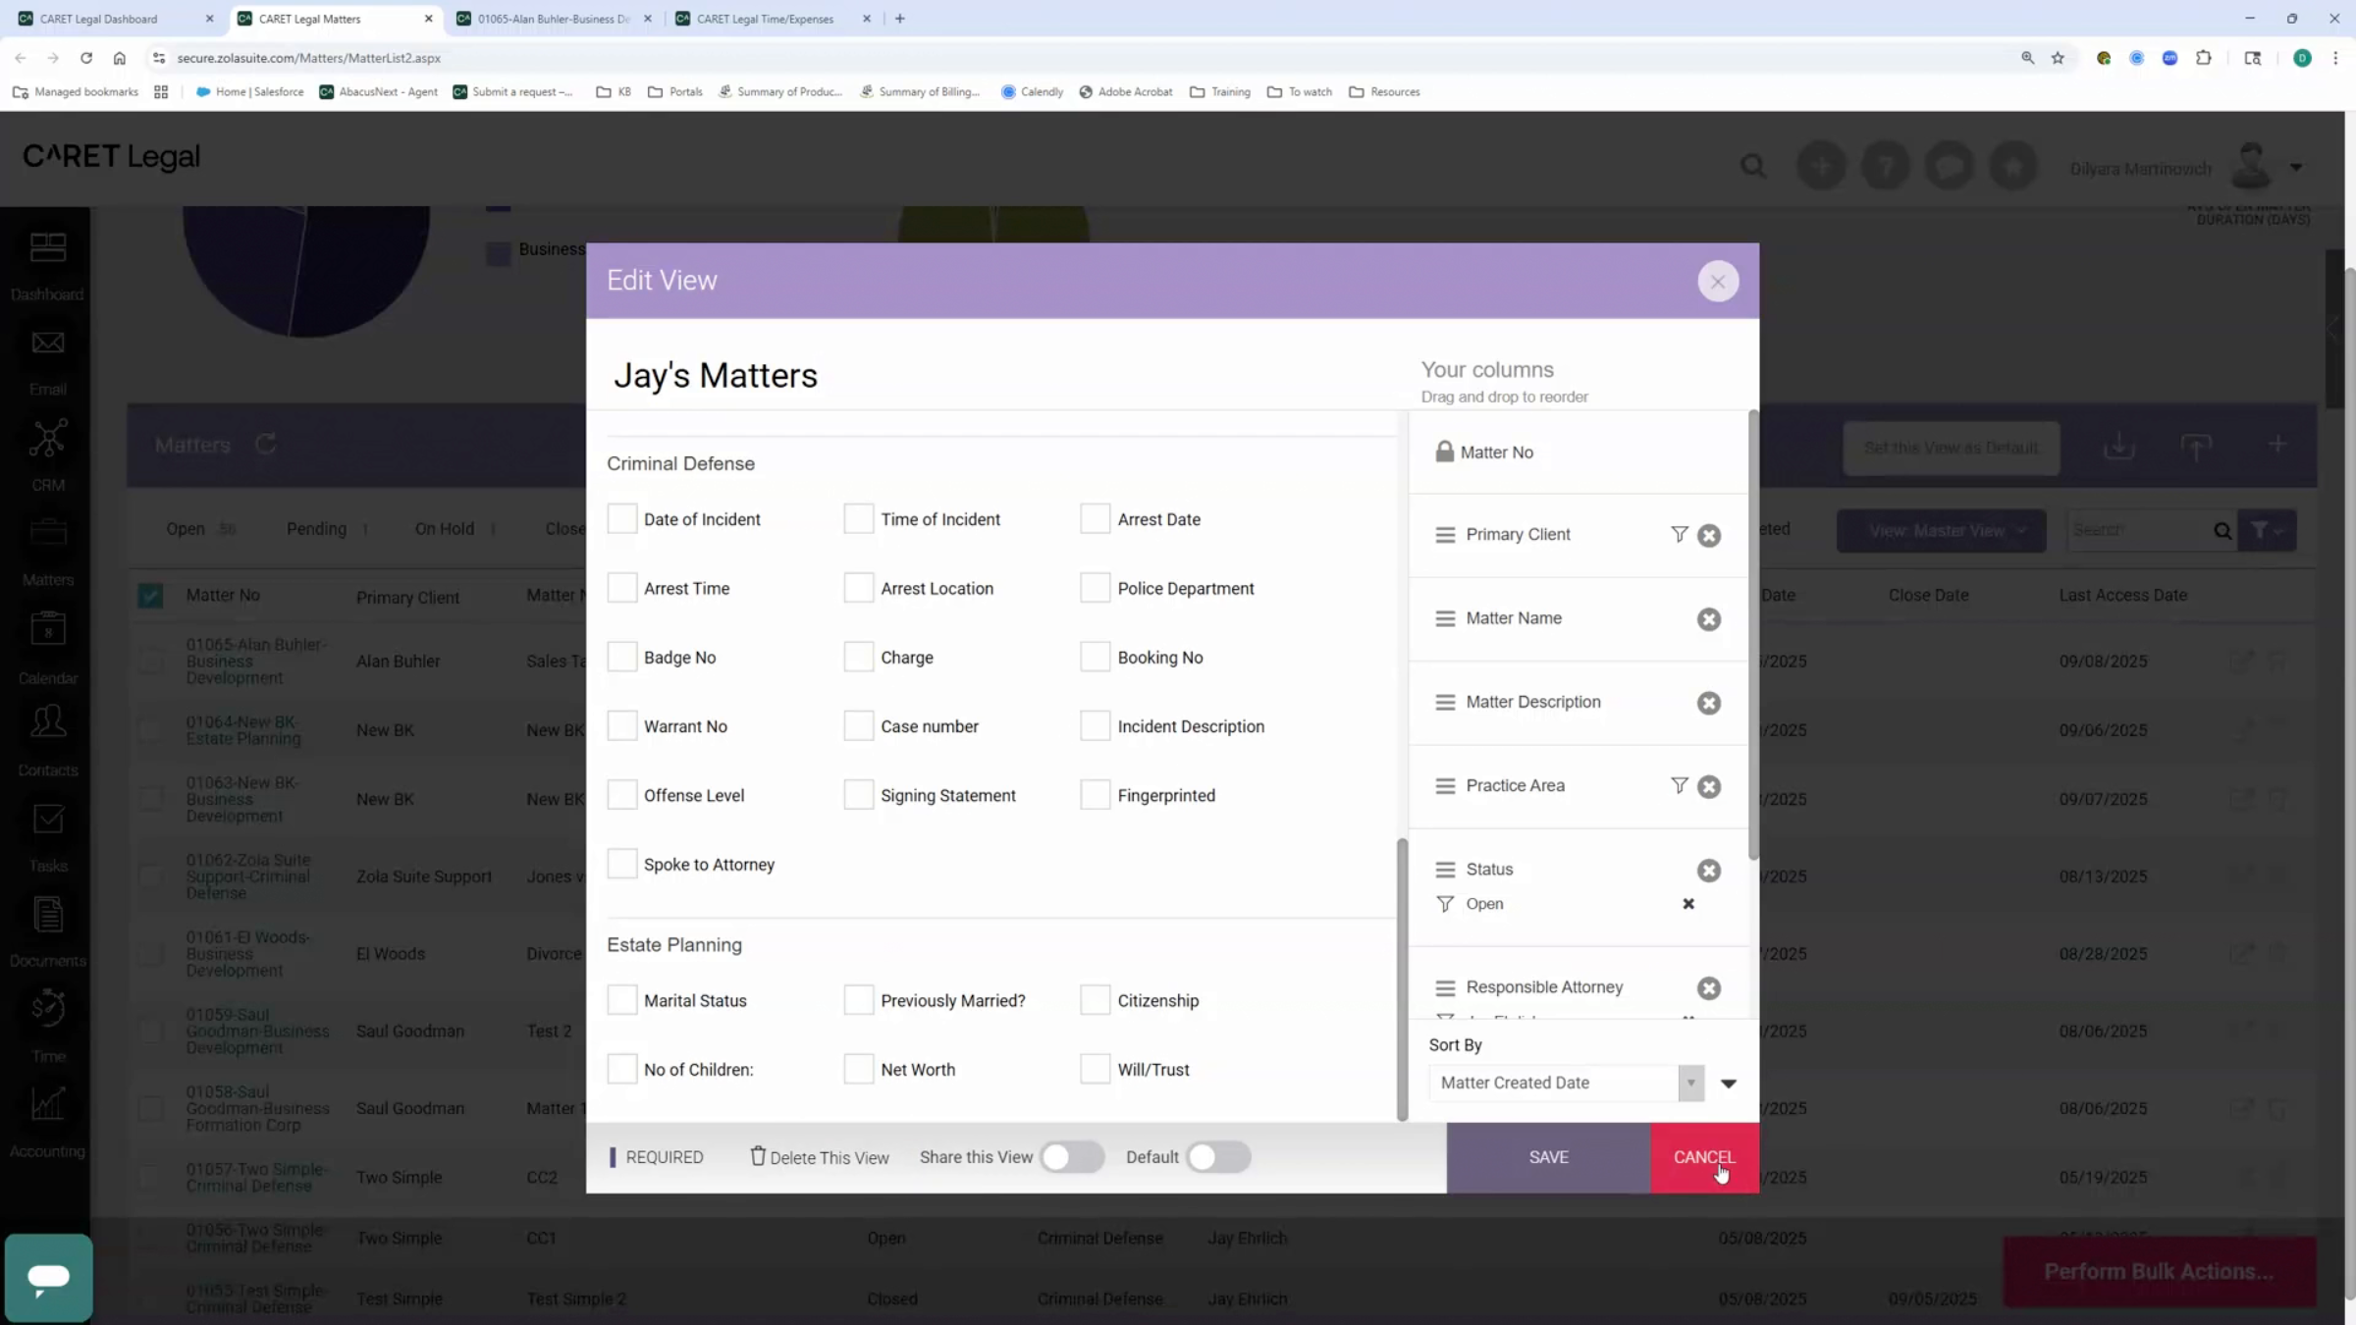Close the Edit View dialog
This screenshot has width=2356, height=1325.
[1718, 282]
